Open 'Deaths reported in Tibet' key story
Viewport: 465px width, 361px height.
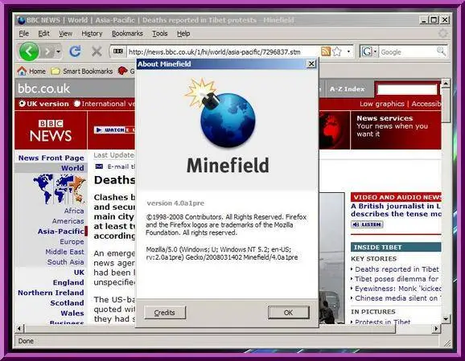click(x=397, y=269)
